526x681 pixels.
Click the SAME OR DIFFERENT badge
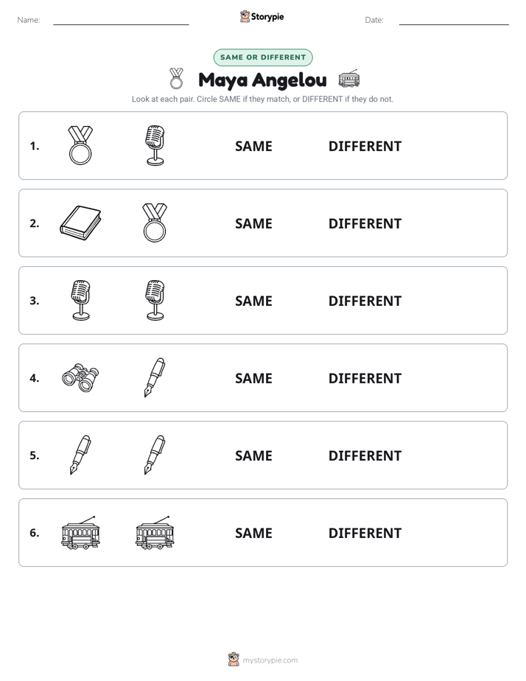point(263,57)
